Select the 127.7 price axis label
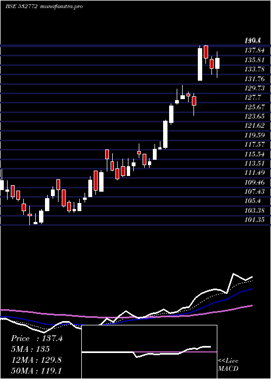Screen dimensions: 271x379 (x=253, y=97)
